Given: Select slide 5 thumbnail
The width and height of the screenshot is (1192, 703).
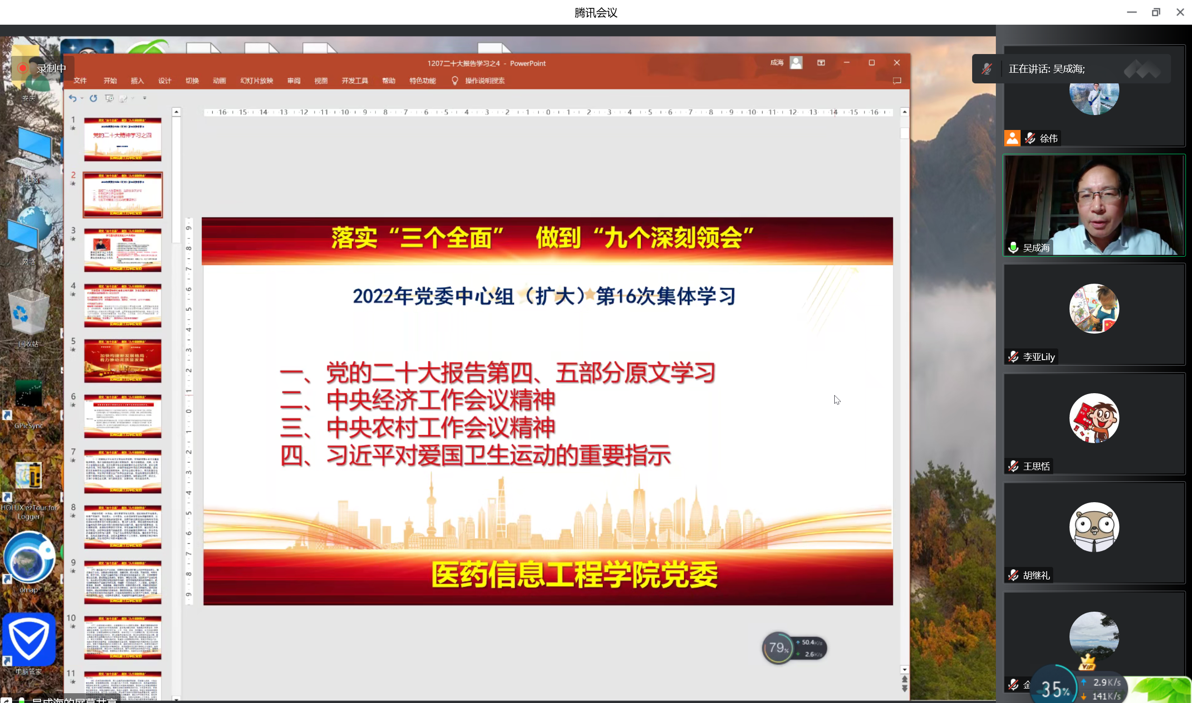Looking at the screenshot, I should (x=123, y=361).
